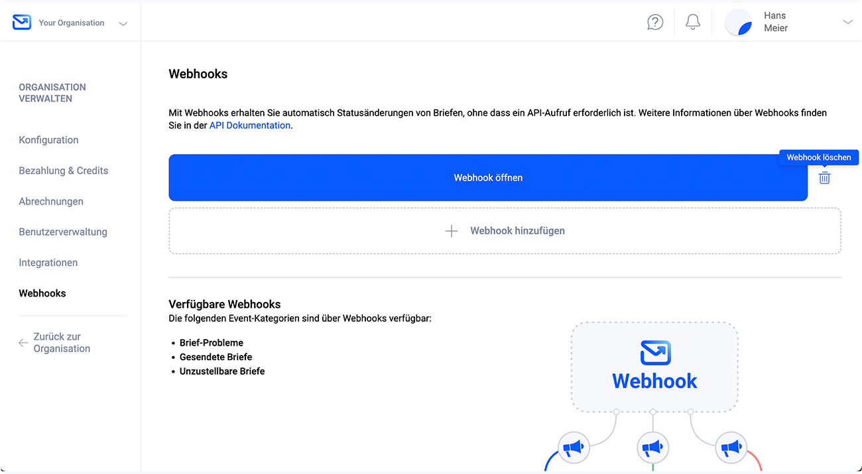Open notifications bell icon
Screen dimensions: 862x474
[x=693, y=23]
